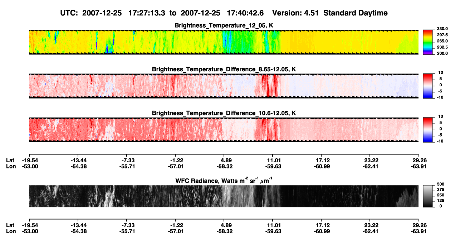Click latitude 23.22 on axis below WFC Radiance panel
Screen dimensions: 465x239
pos(370,225)
